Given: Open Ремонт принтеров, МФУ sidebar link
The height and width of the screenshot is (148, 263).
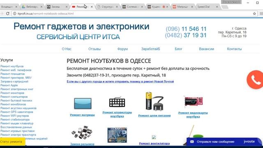Looking at the screenshot, I should click(x=16, y=78).
